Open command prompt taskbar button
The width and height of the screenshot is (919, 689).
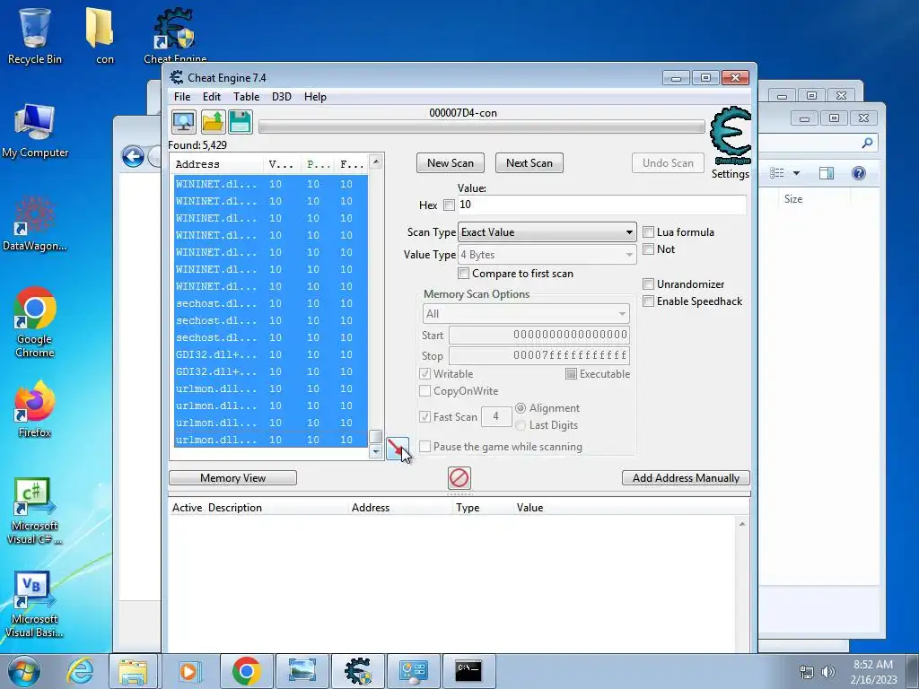(x=468, y=671)
